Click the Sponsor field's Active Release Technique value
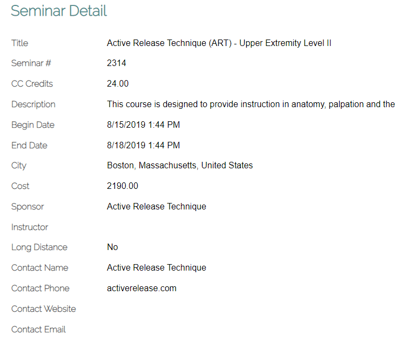Screen dimensions: 397x348 pos(156,207)
